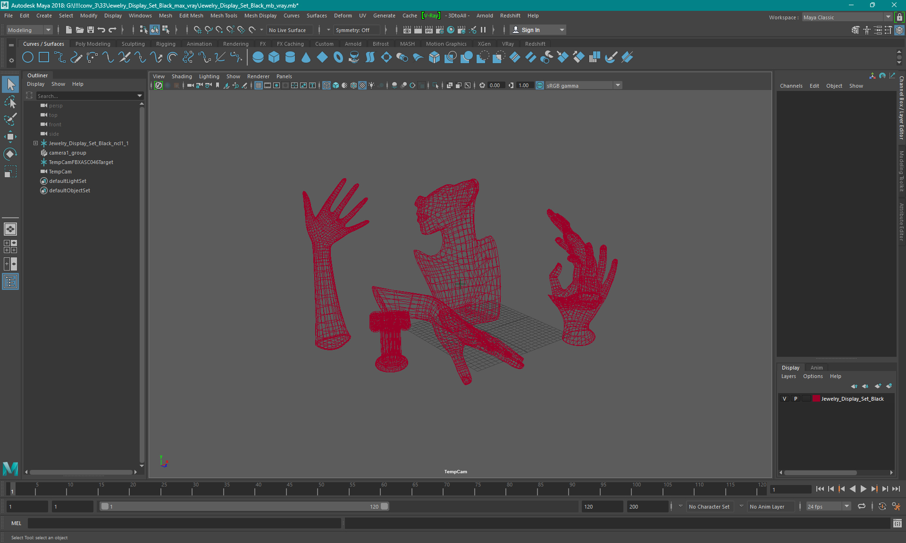Image resolution: width=906 pixels, height=543 pixels.
Task: Click the Symmetry: Off button
Action: click(356, 30)
